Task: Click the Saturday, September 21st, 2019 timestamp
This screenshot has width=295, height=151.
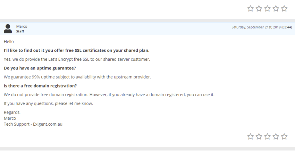Action: click(262, 27)
